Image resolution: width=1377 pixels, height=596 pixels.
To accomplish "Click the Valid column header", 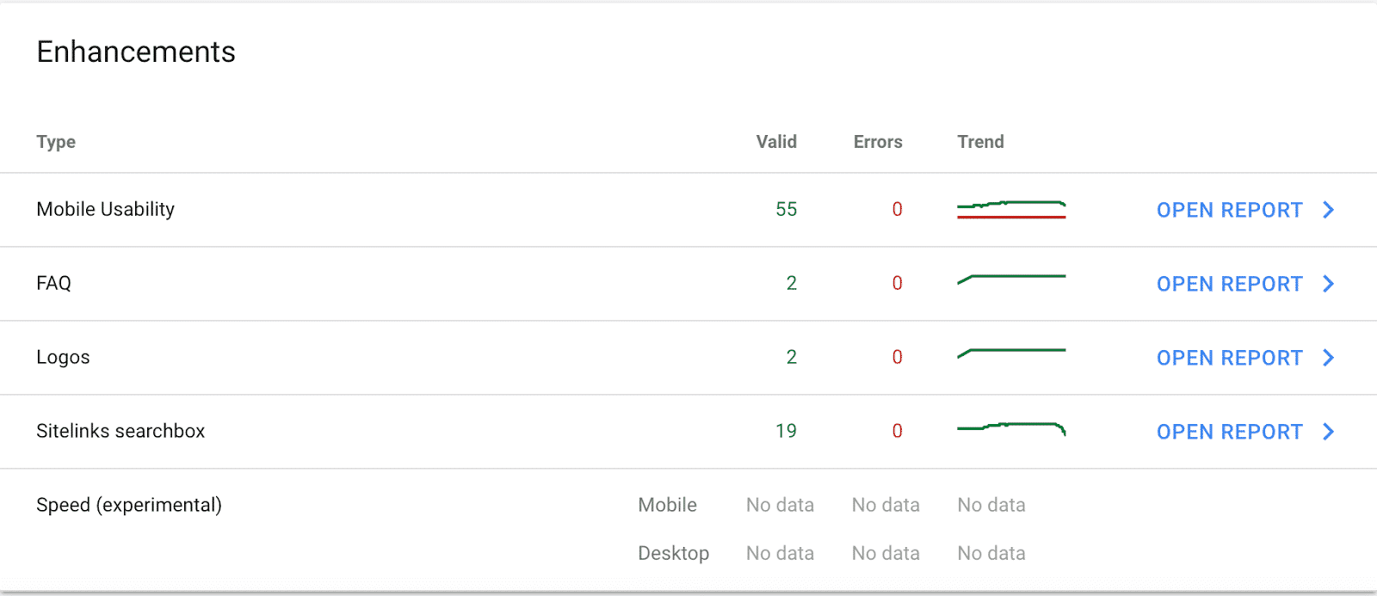I will (x=776, y=142).
